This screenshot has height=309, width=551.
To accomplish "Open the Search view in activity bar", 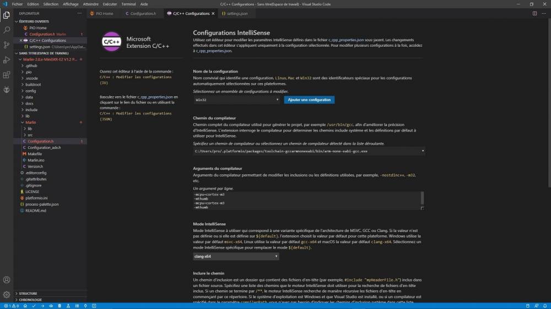I will pos(7,30).
